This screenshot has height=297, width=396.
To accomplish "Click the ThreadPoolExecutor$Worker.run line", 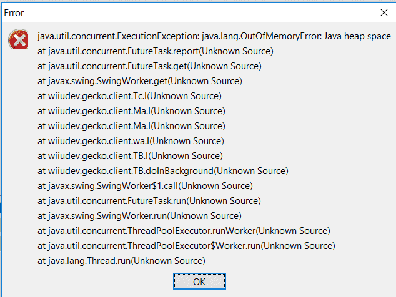I will click(186, 246).
